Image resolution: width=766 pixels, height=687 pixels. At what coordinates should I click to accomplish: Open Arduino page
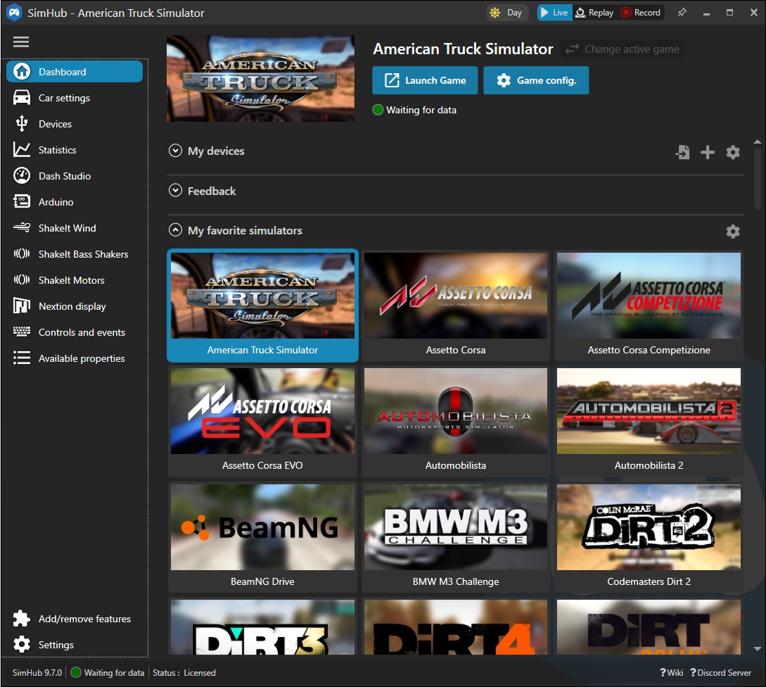75,201
